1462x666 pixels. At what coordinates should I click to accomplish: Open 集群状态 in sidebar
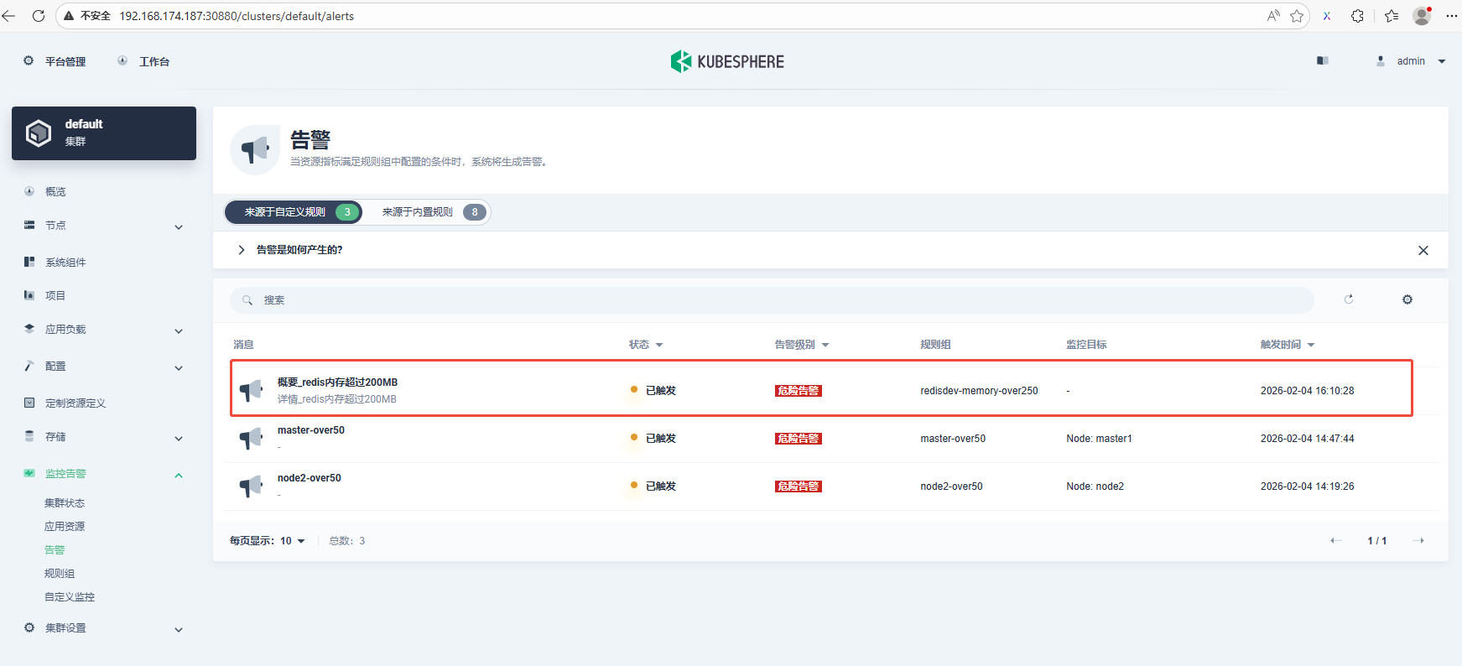pyautogui.click(x=65, y=503)
